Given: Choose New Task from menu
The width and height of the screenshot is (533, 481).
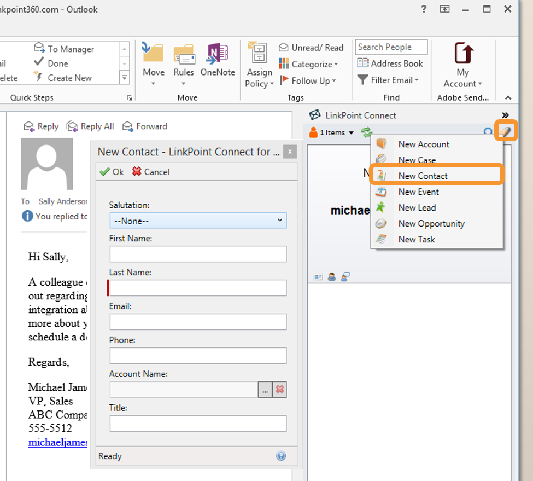Looking at the screenshot, I should (x=436, y=239).
